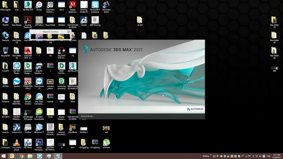Open the Landscape folder on the desktop
Image resolution: width=283 pixels, height=159 pixels.
pos(5,144)
